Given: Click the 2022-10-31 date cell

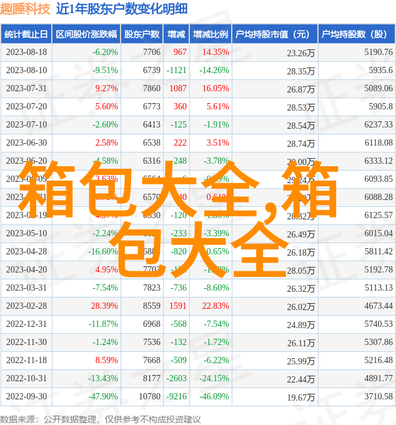Looking at the screenshot, I should click(26, 379).
